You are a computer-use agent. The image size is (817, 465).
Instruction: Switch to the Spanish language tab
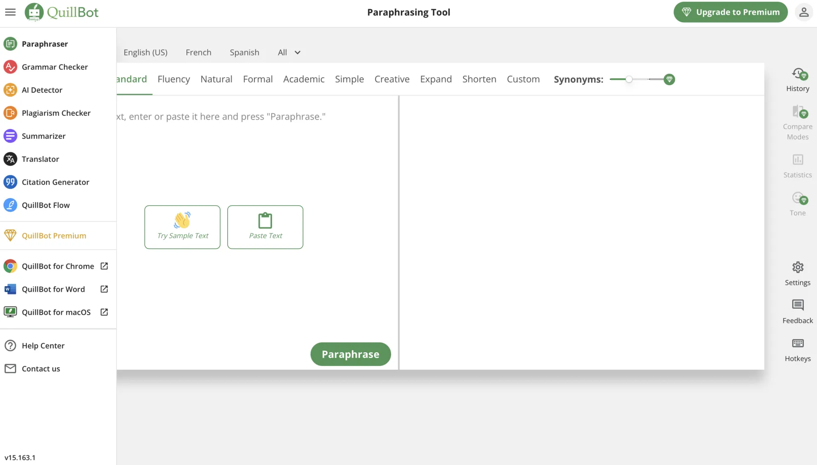[244, 52]
